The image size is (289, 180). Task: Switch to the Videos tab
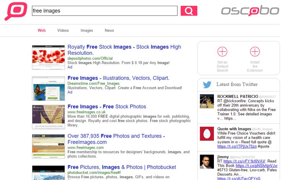[x=63, y=31]
